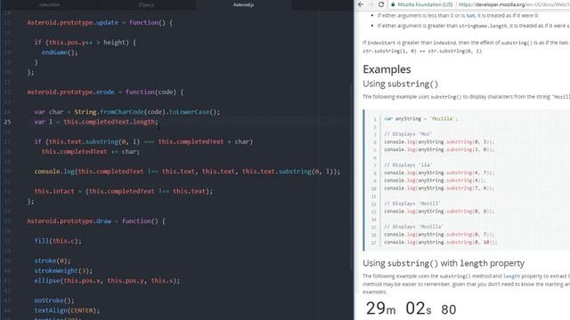Screen dimensions: 570x320
Task: Click the 'stroke(0);' line
Action: coord(53,260)
